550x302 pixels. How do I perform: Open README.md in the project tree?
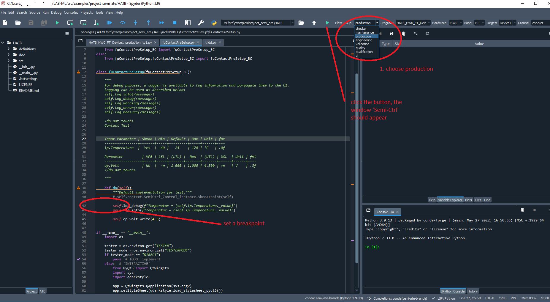point(29,91)
